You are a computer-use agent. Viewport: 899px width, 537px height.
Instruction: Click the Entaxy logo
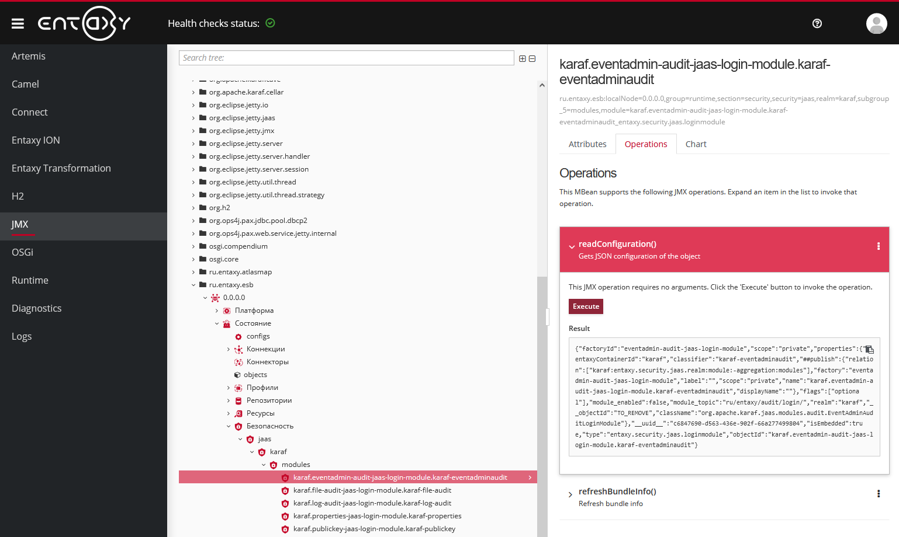click(84, 23)
